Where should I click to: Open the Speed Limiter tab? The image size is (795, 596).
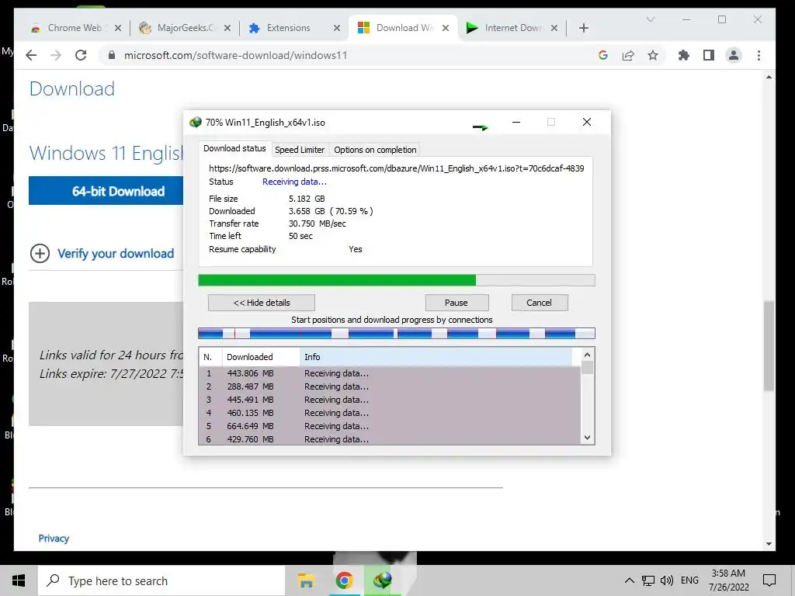pyautogui.click(x=300, y=150)
